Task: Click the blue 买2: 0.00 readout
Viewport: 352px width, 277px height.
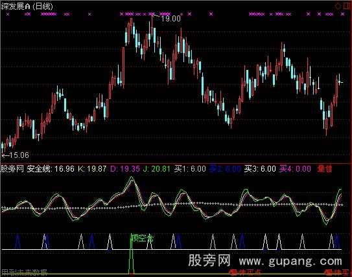Action: 225,168
